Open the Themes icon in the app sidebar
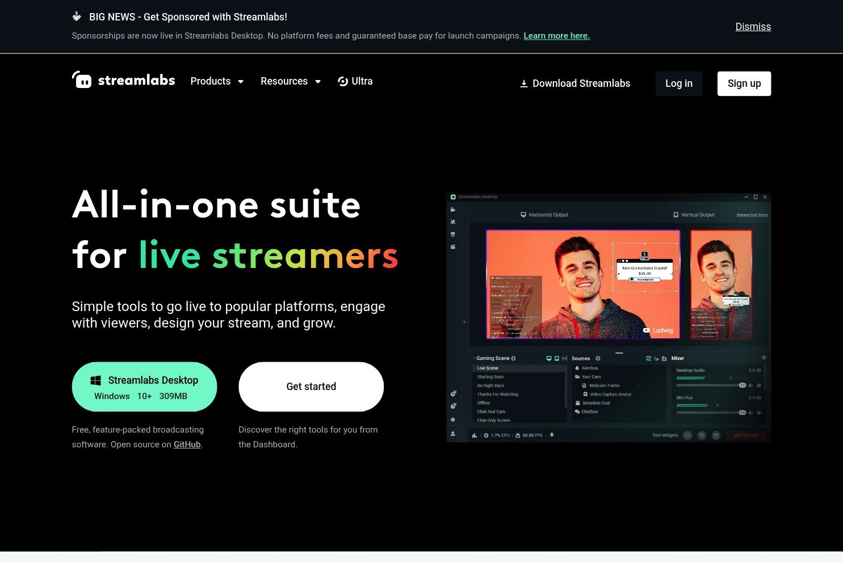843x562 pixels. 453,222
